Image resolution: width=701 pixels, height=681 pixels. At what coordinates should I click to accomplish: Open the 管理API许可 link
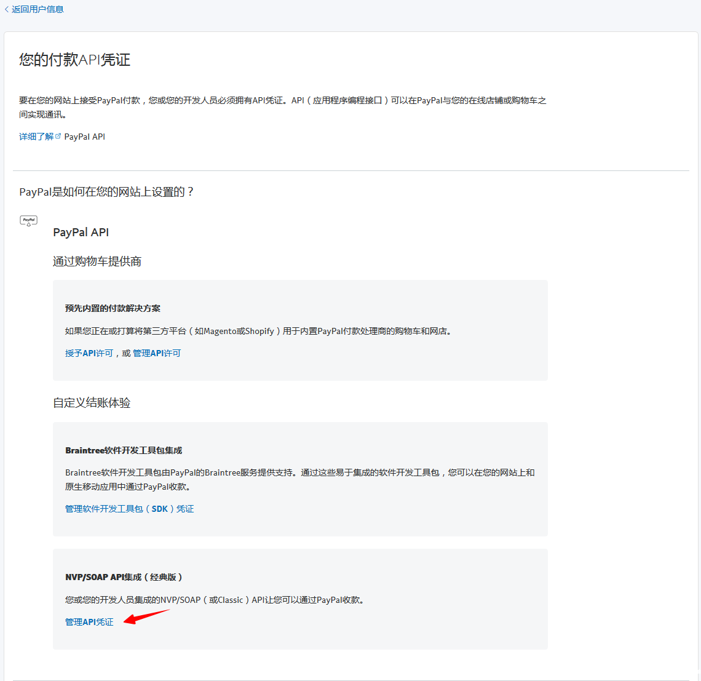[157, 353]
